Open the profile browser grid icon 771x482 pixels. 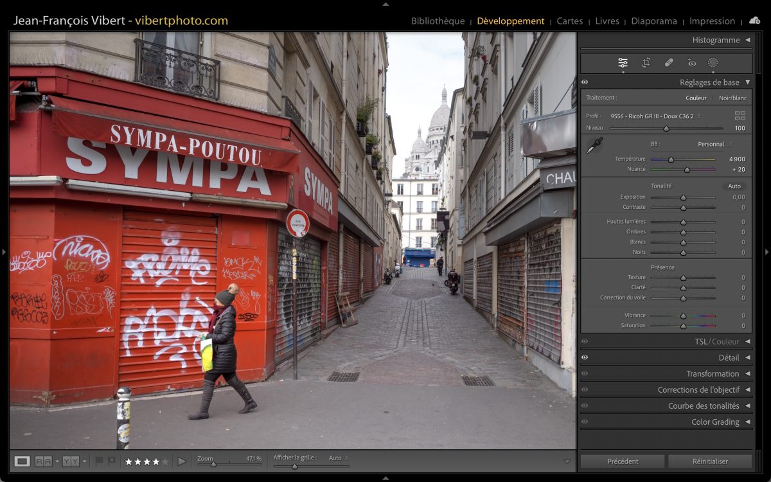pyautogui.click(x=740, y=116)
